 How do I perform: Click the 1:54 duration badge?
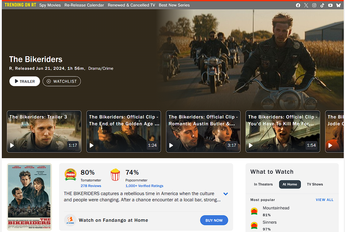click(311, 145)
